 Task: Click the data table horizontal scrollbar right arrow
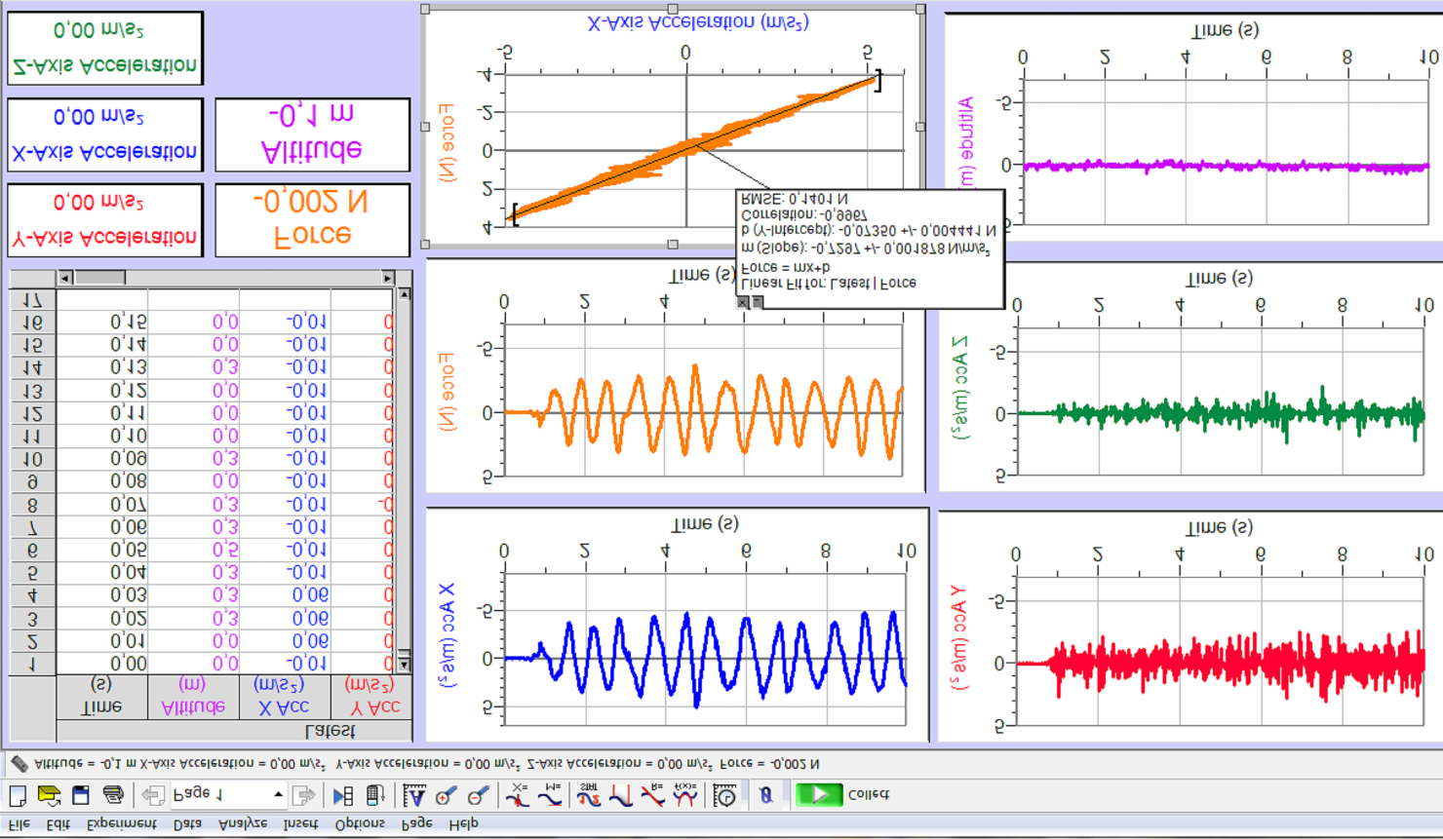pos(388,278)
